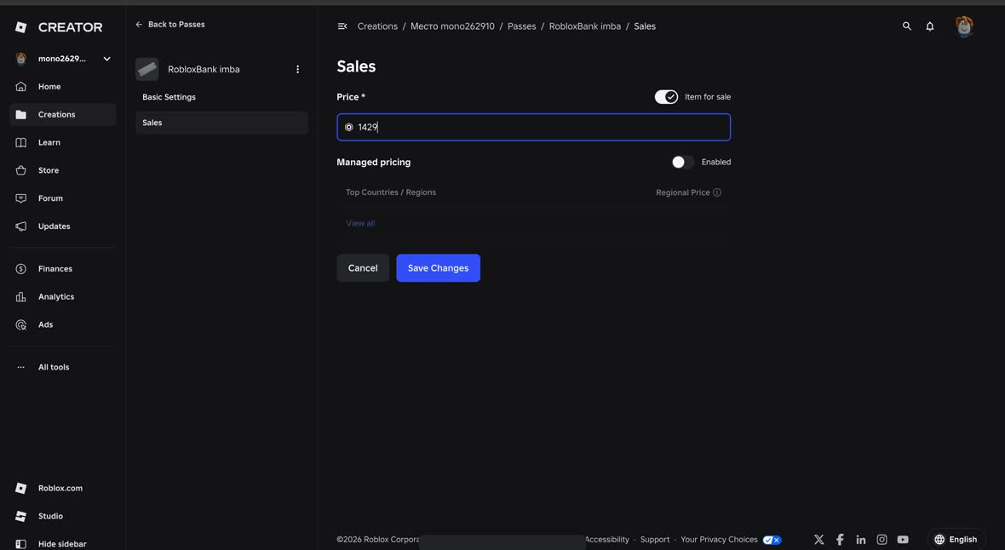1005x550 pixels.
Task: Open the Accessibility footer link
Action: (607, 540)
